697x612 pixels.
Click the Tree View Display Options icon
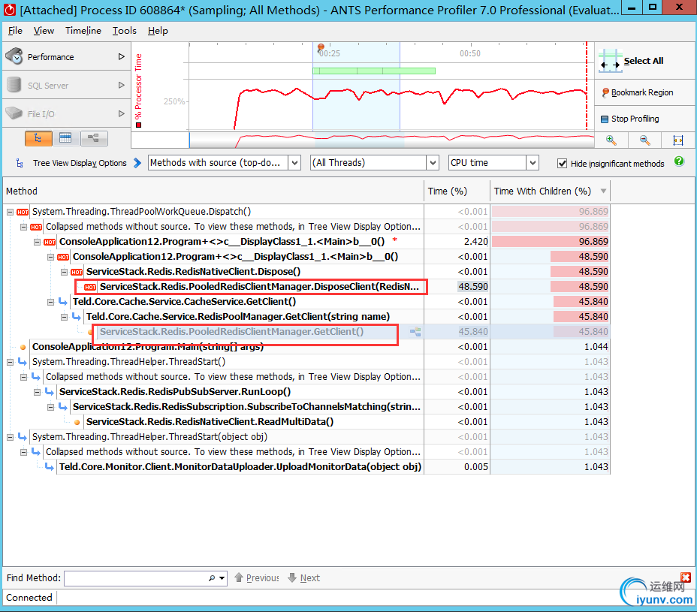(20, 163)
